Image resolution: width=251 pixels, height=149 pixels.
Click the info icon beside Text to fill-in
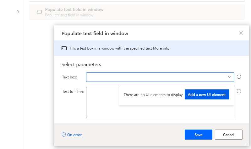point(239,91)
